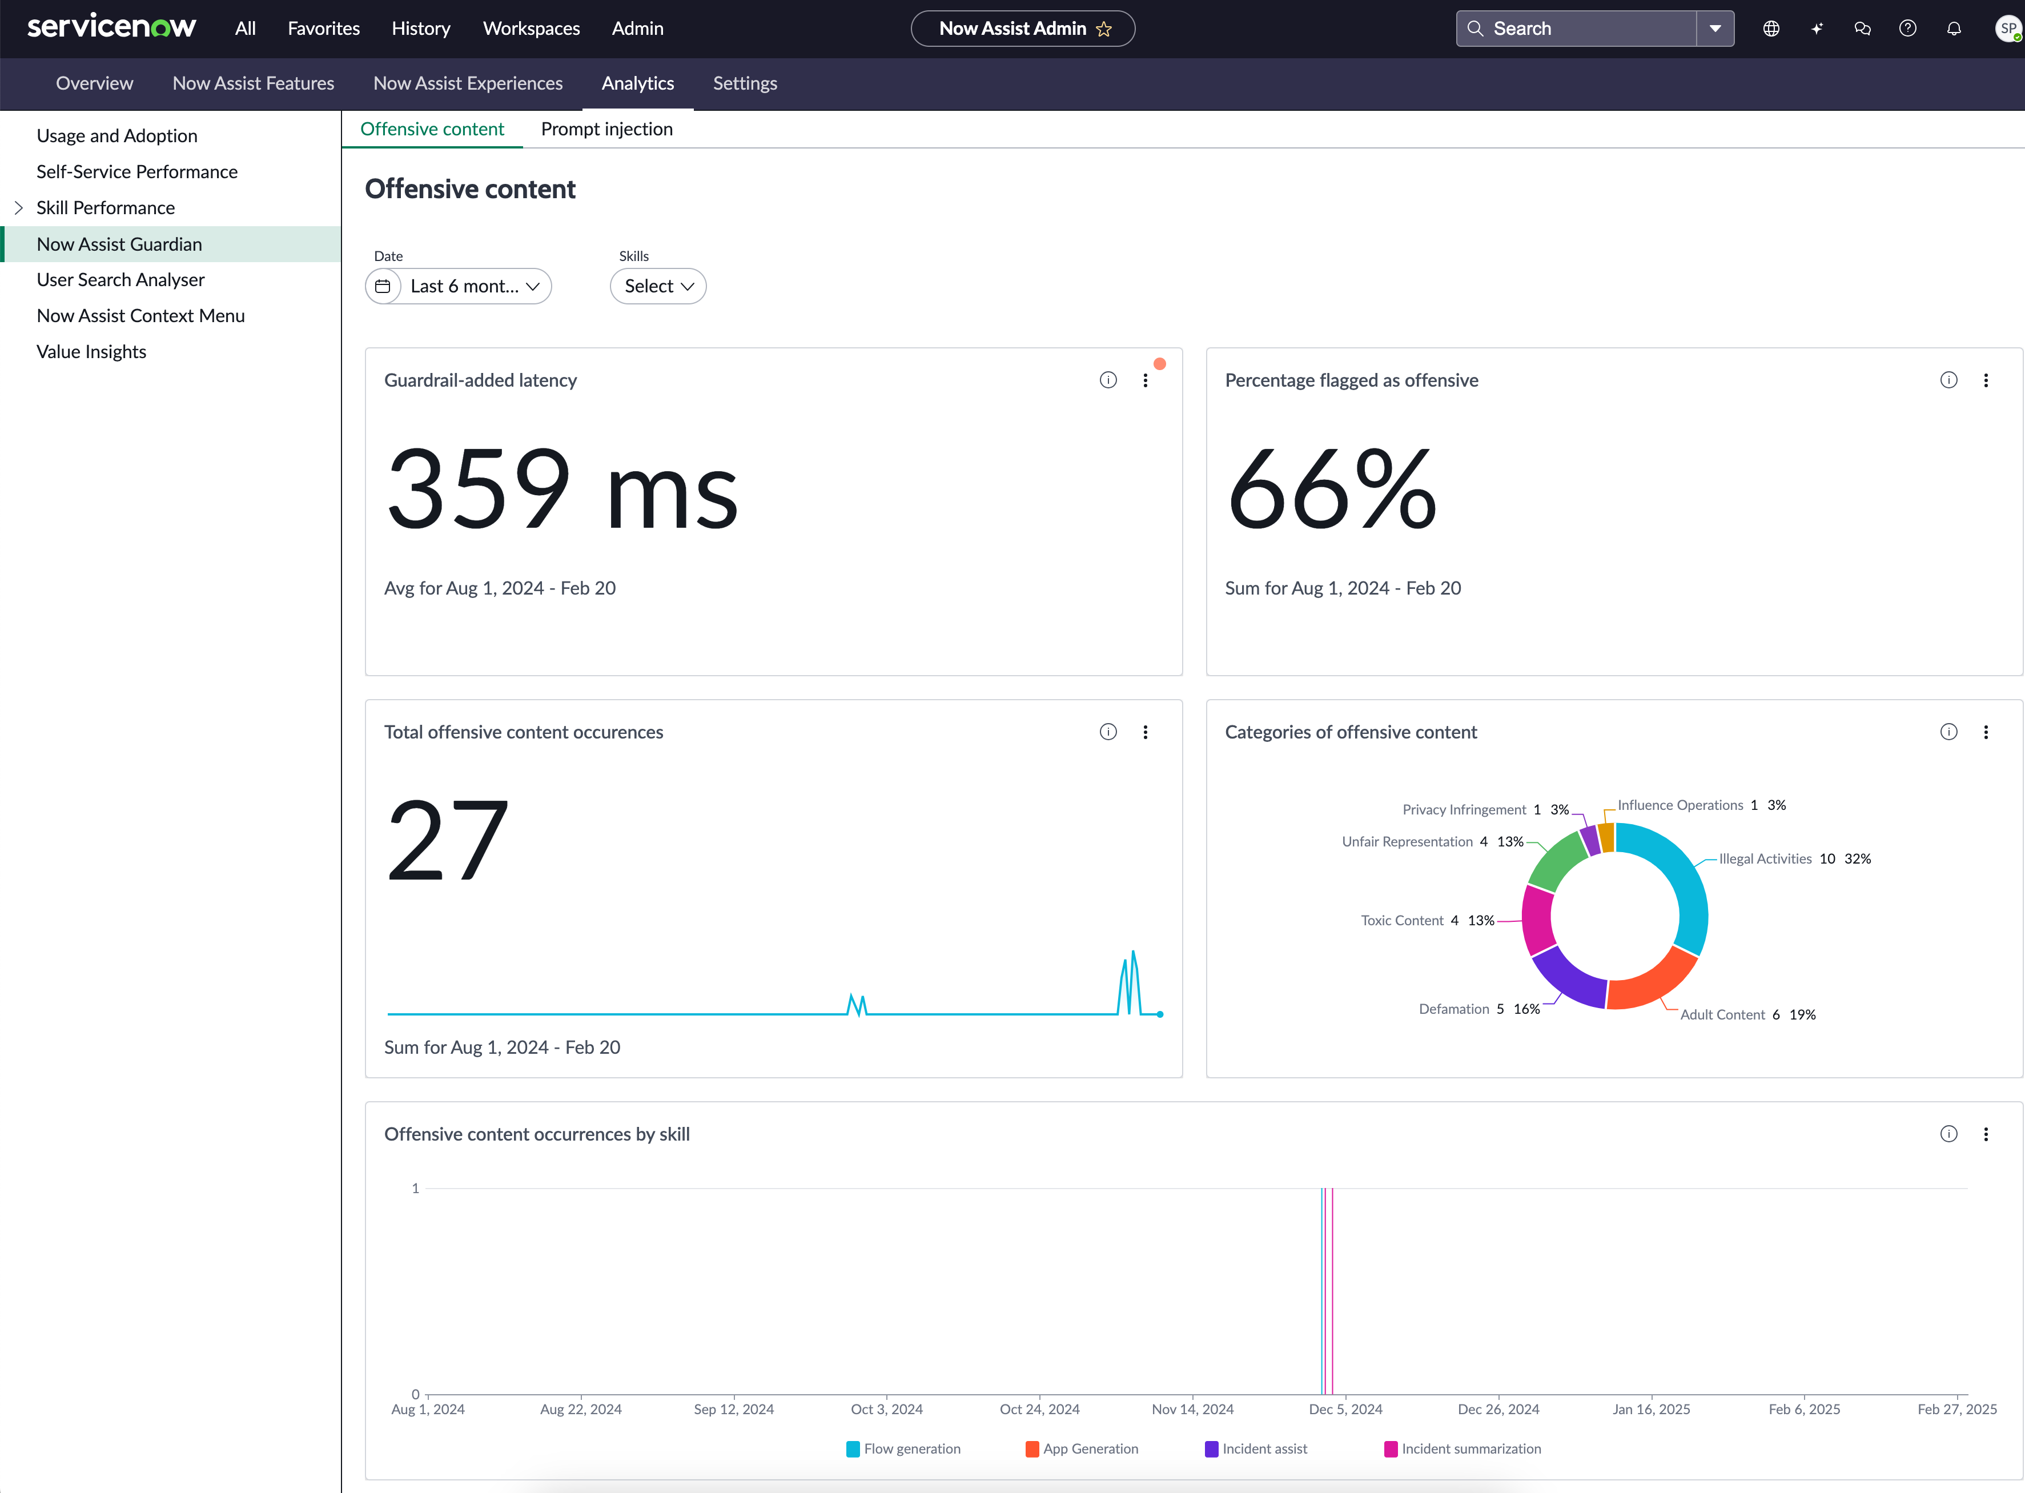Click the 66% flagged value
2025x1493 pixels.
coord(1332,489)
